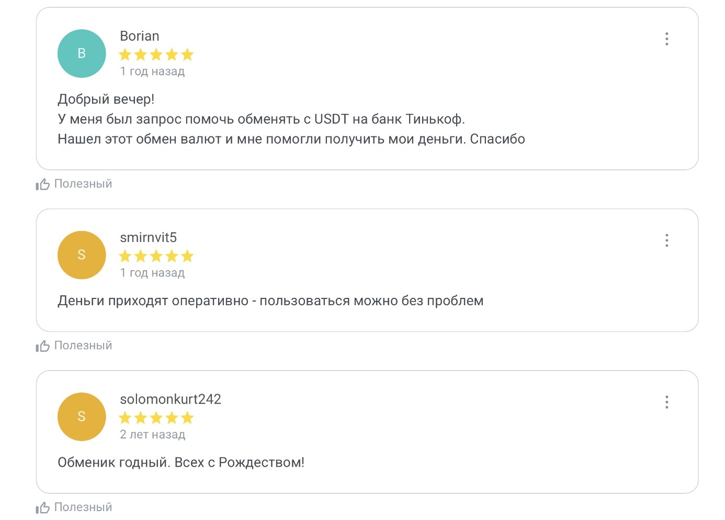Screen dimensions: 725x520
Task: Mark solomonkurt242's review as Полезный
Action: pos(83,507)
